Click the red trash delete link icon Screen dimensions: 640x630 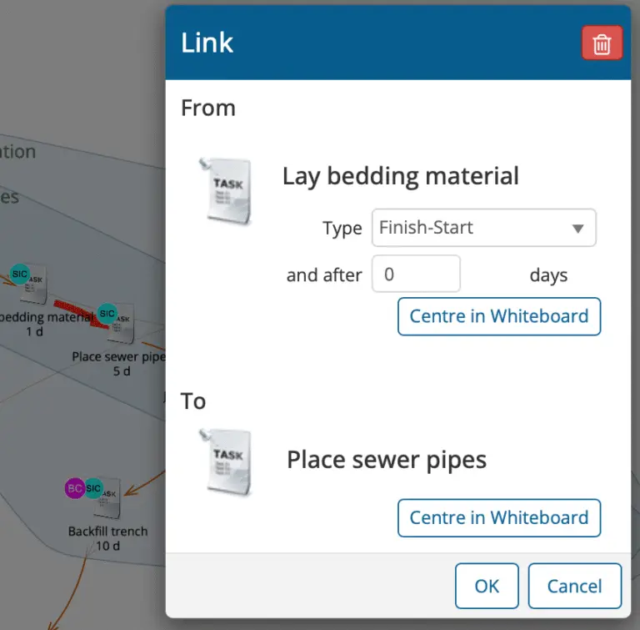[x=602, y=43]
